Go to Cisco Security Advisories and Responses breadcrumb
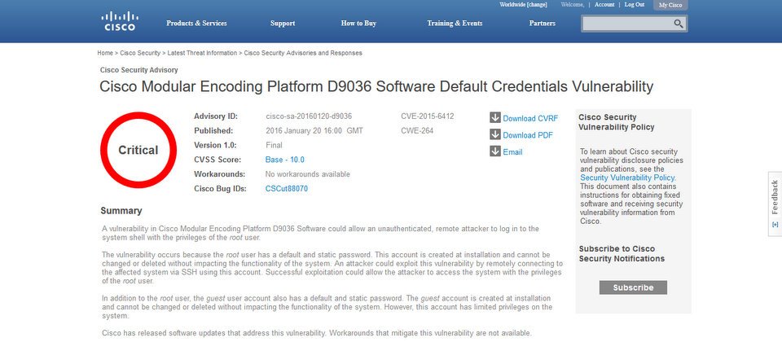 pyautogui.click(x=303, y=53)
